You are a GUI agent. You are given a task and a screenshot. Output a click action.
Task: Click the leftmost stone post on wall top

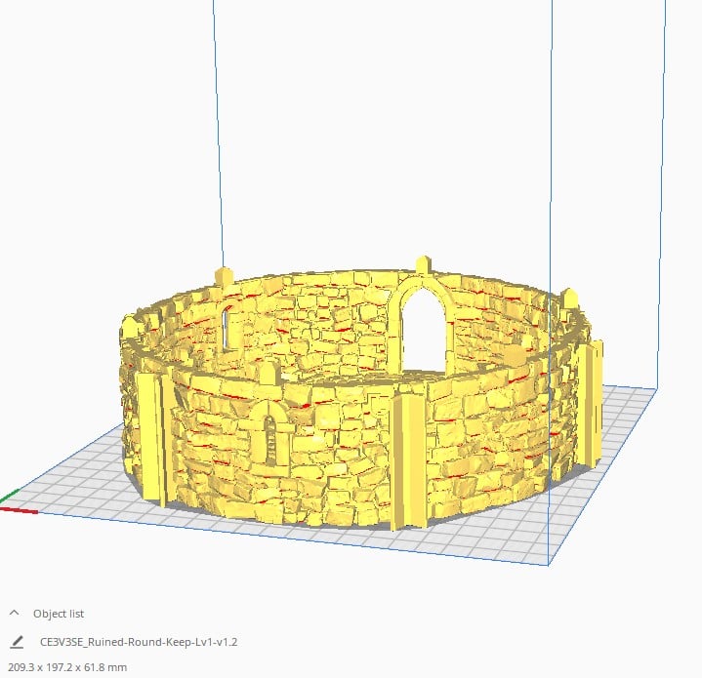coord(224,276)
